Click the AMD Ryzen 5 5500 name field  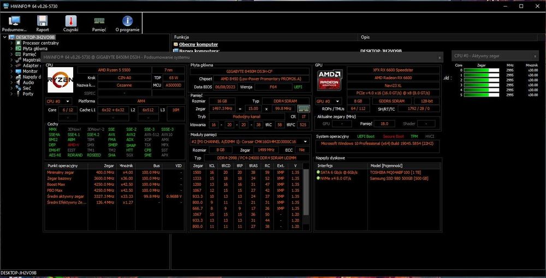(x=114, y=70)
